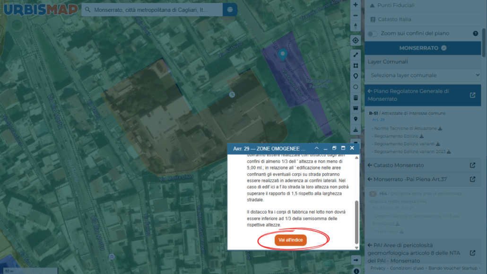487x274 pixels.
Task: Click help icon next to Zoom sui confini
Action: (476, 34)
